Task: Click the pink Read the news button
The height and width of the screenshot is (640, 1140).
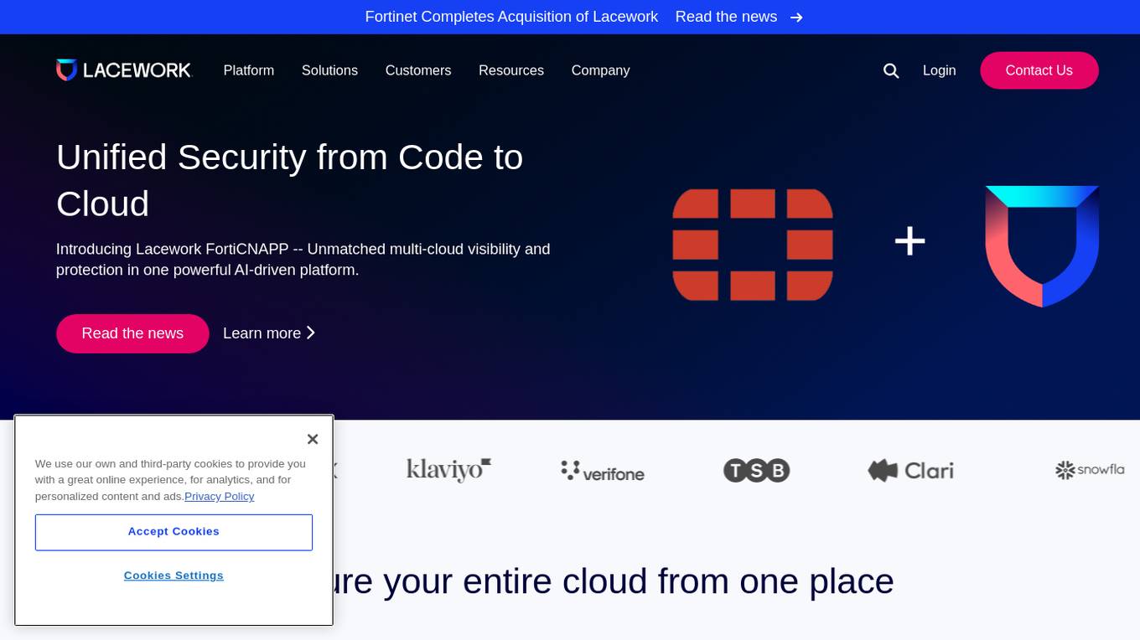Action: click(x=132, y=333)
